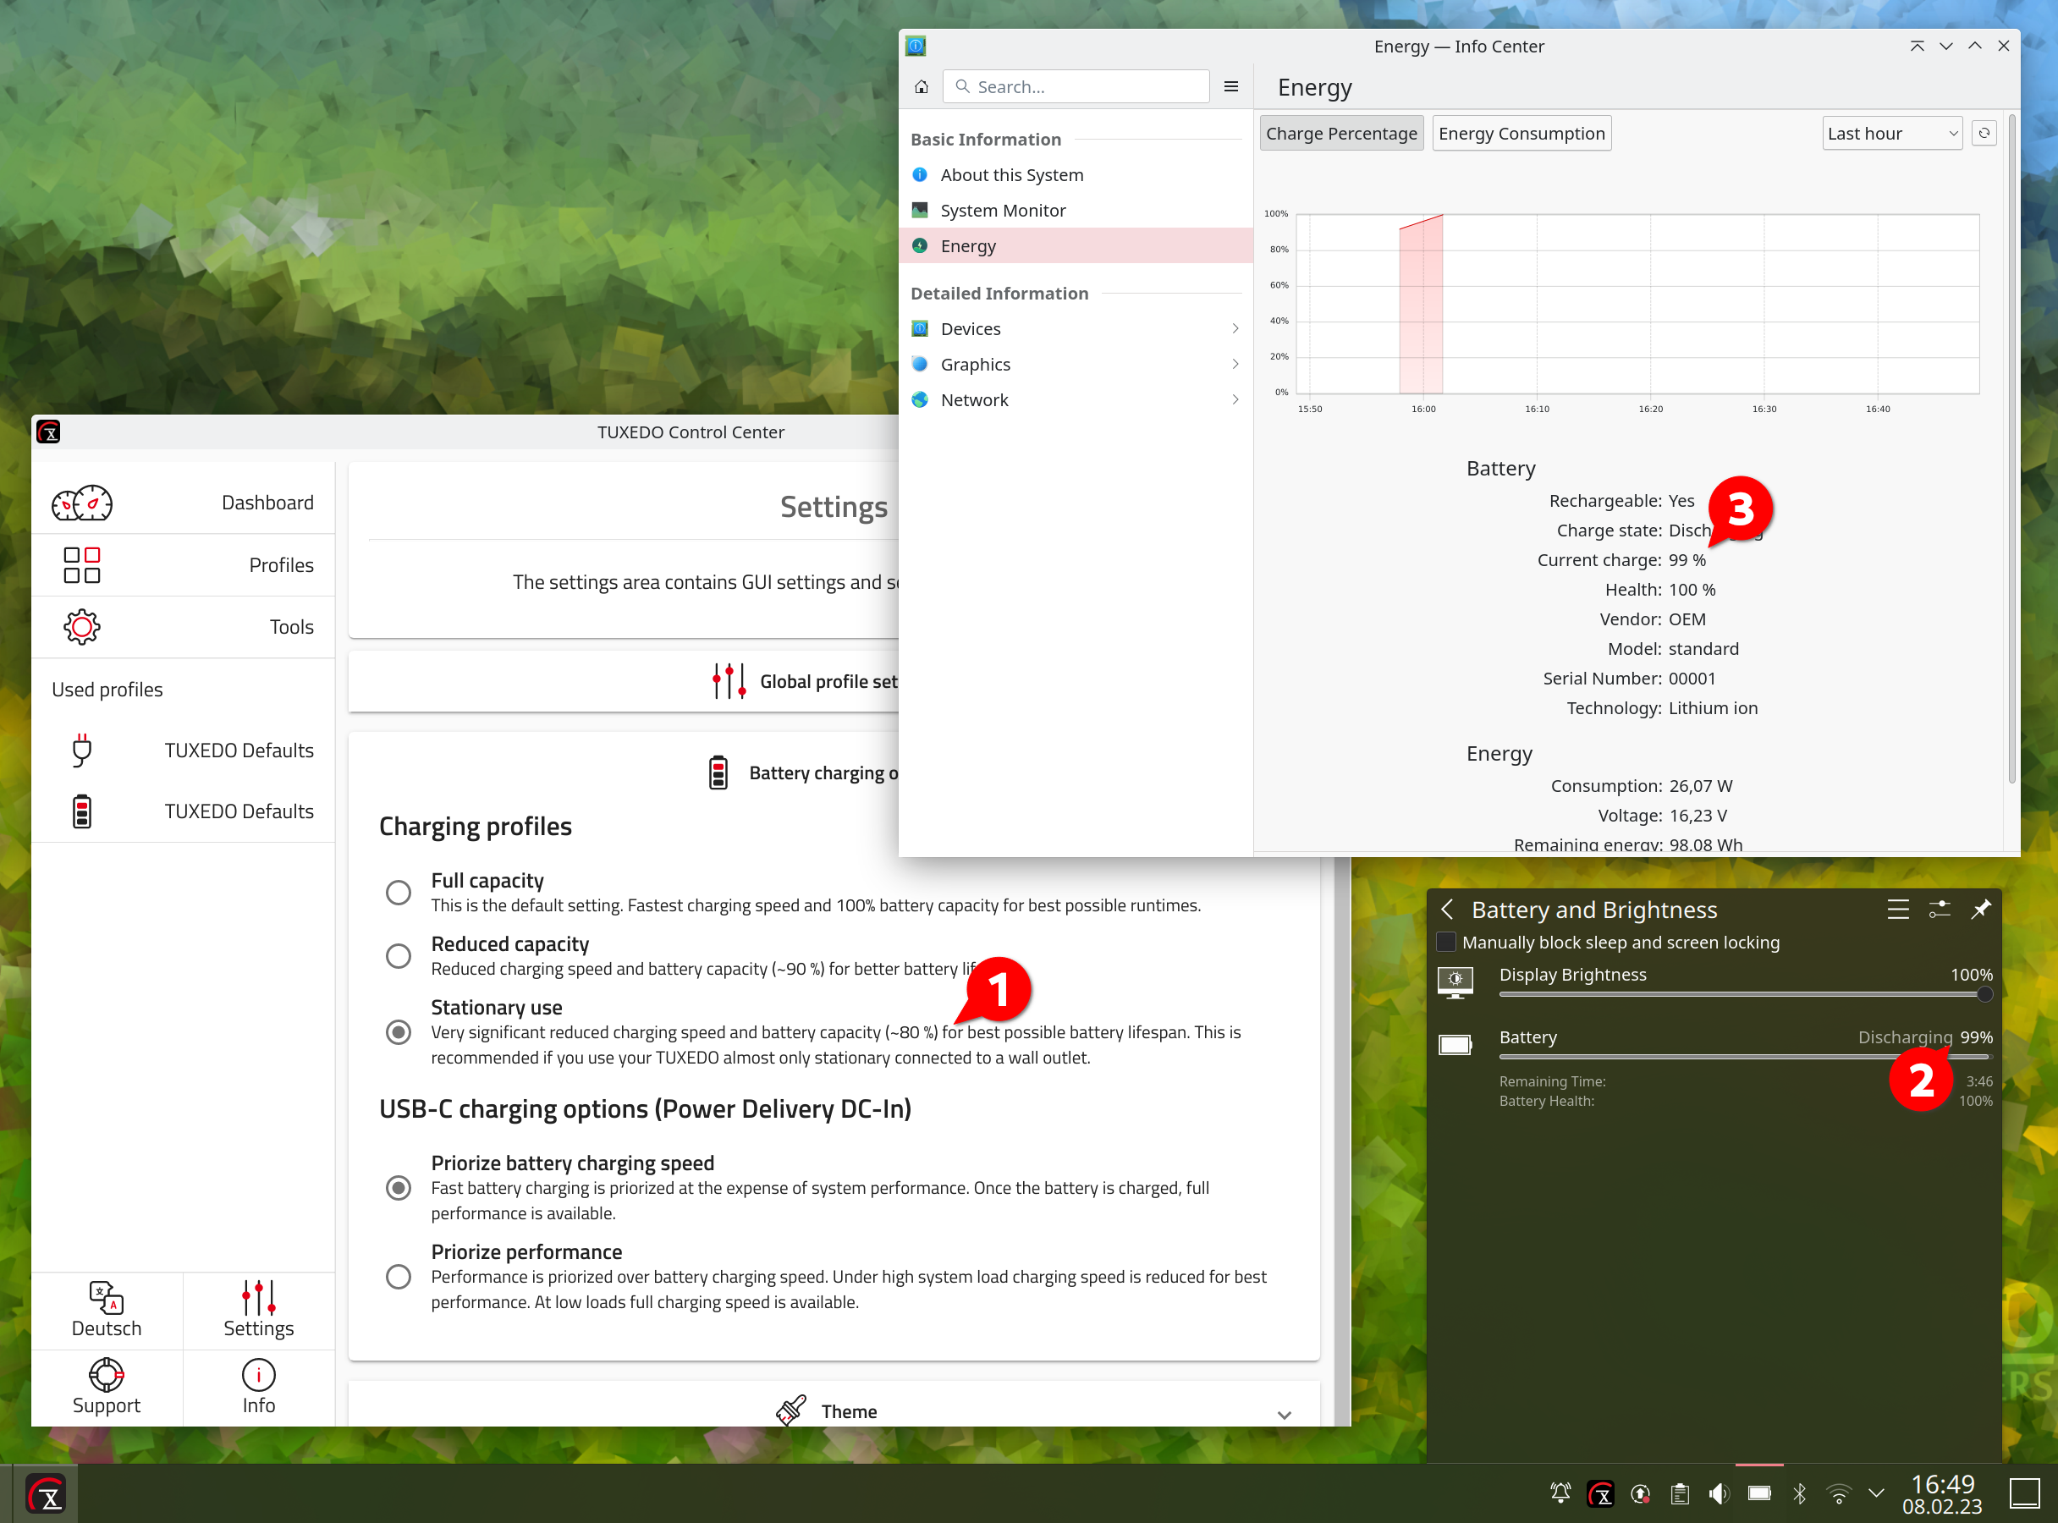Select Full capacity charging profile
This screenshot has height=1523, width=2058.
(399, 893)
